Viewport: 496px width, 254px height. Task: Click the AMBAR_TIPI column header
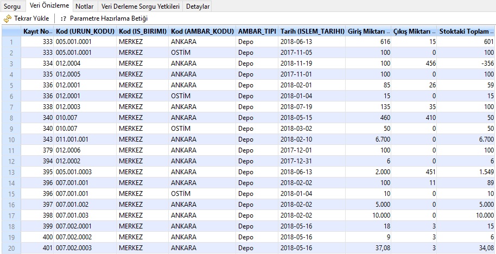coord(257,31)
